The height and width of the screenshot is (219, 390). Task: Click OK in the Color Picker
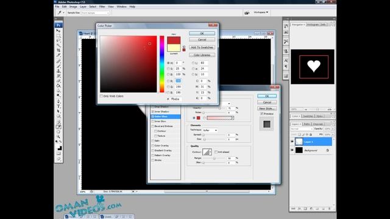click(202, 33)
